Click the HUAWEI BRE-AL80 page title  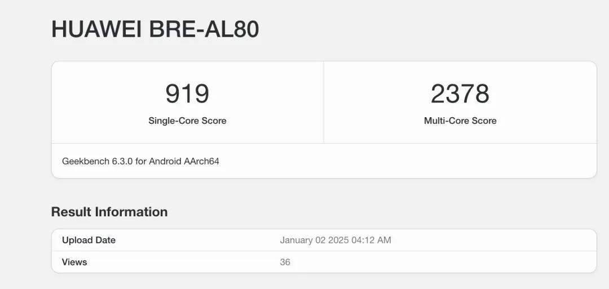155,29
